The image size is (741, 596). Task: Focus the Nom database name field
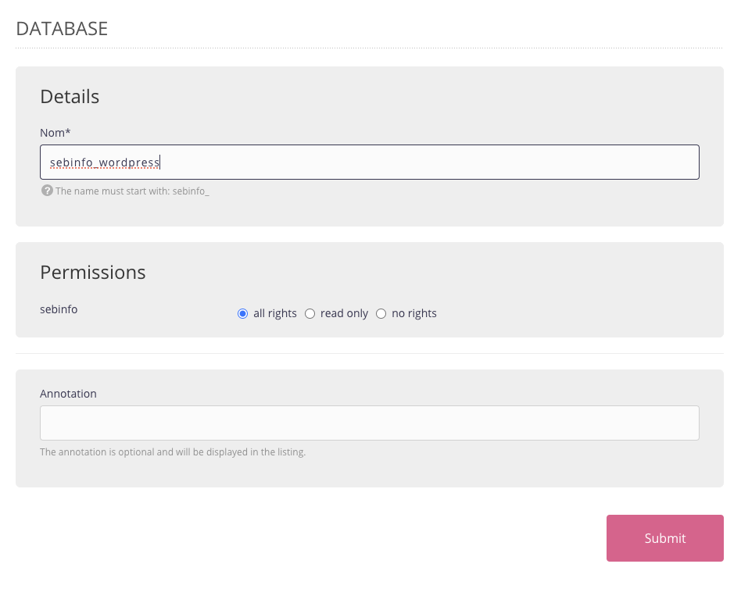(x=430, y=162)
